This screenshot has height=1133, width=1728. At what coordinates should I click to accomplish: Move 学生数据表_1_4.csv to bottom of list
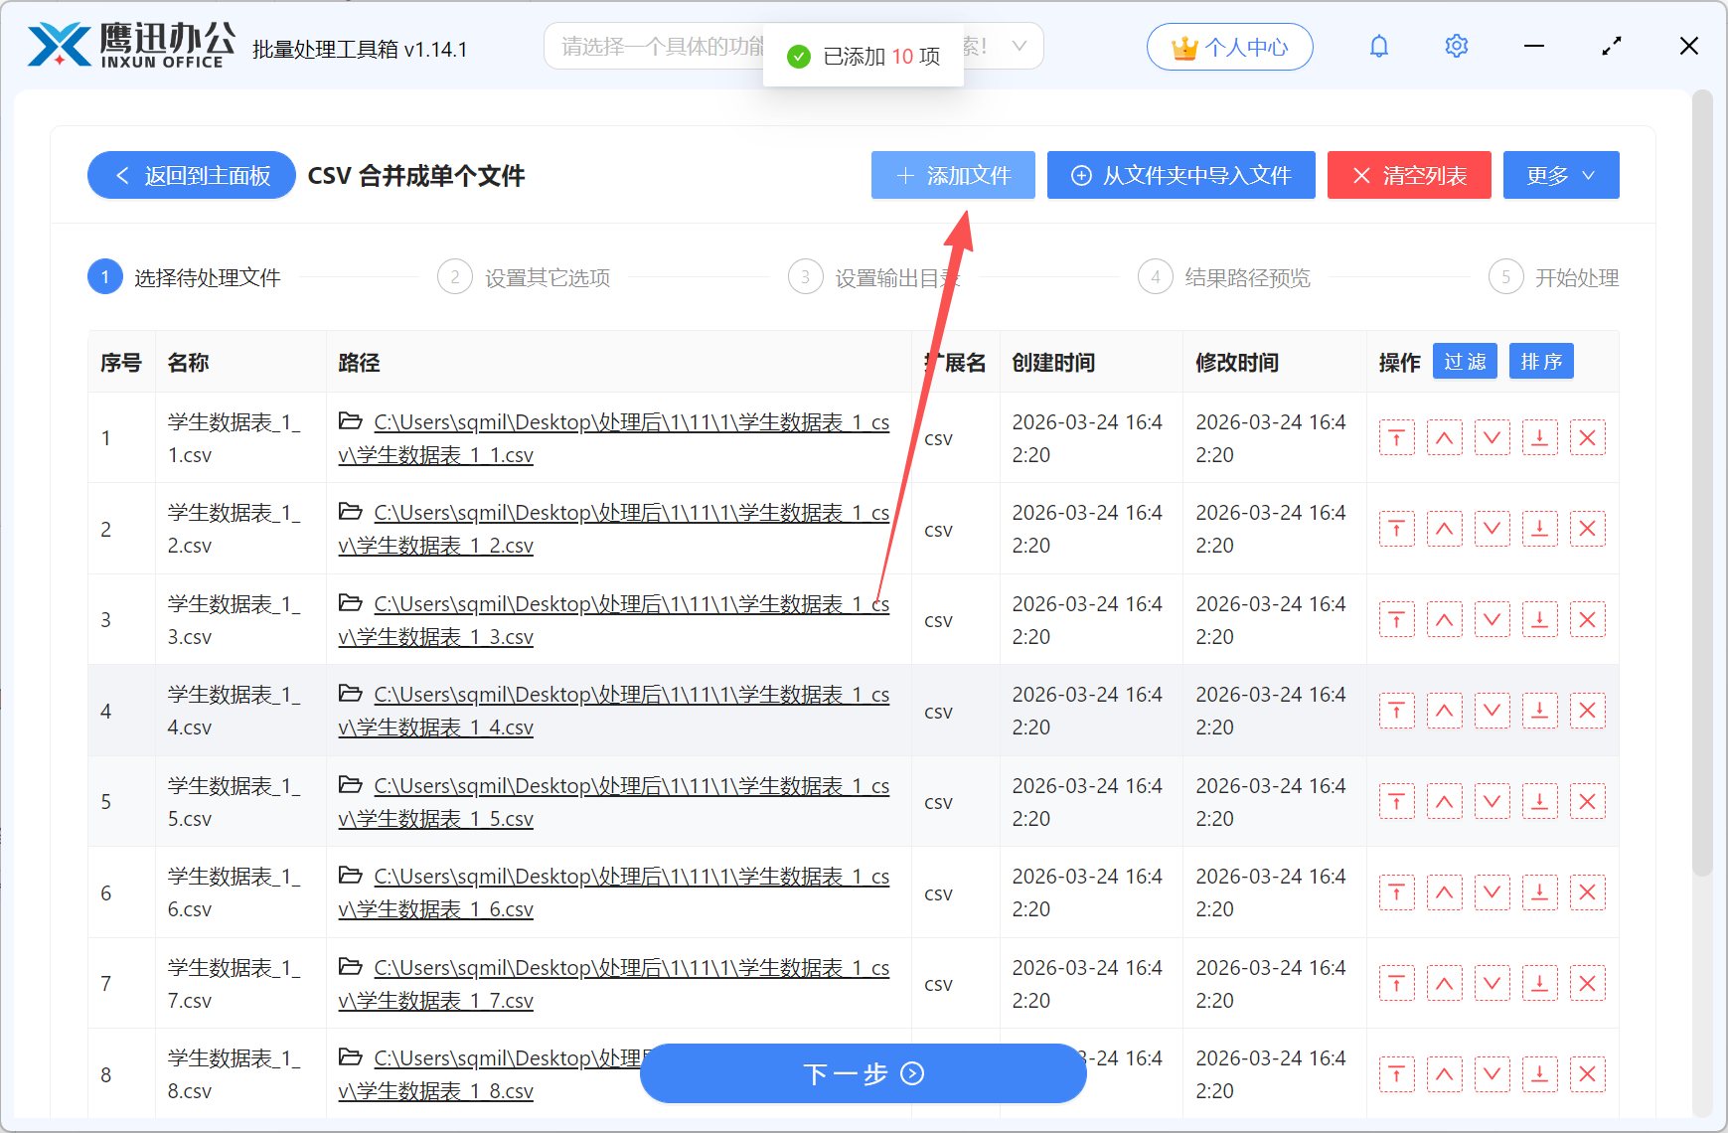tap(1539, 711)
